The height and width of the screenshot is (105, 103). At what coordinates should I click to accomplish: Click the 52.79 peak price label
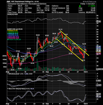coord(60,29)
